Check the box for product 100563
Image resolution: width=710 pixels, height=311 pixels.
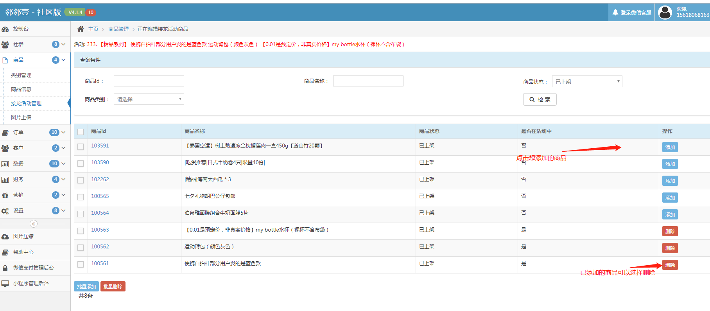[81, 231]
